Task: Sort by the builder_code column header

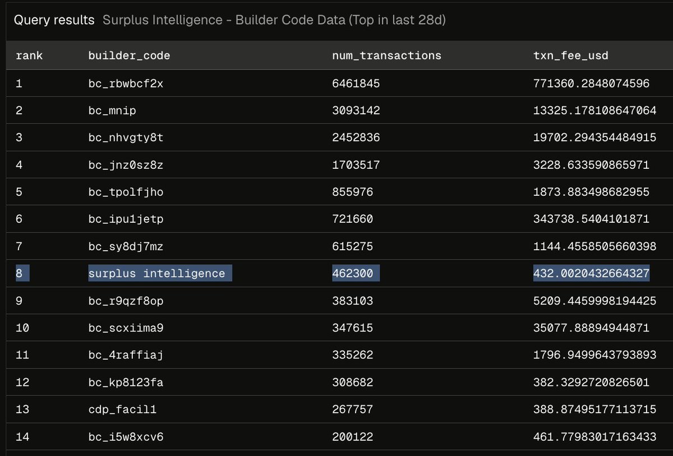Action: pos(129,55)
